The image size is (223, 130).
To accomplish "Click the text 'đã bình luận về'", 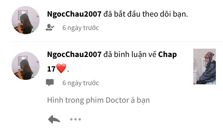I will click(130, 55).
